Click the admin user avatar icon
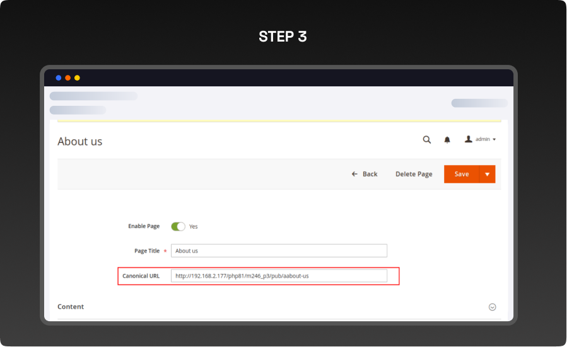 coord(469,139)
